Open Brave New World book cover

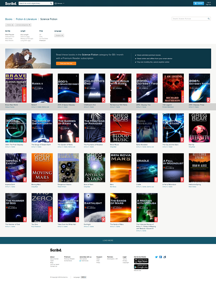pyautogui.click(x=16, y=88)
